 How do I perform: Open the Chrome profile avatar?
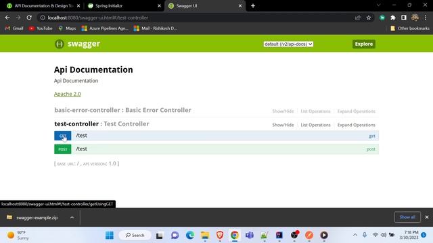pyautogui.click(x=415, y=18)
